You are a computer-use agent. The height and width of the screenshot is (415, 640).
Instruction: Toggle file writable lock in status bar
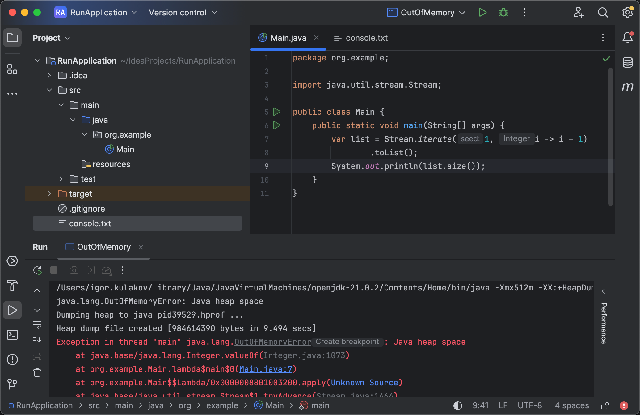pos(605,405)
